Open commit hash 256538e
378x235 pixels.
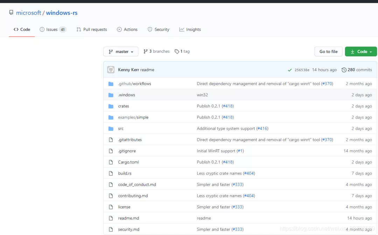click(x=302, y=70)
